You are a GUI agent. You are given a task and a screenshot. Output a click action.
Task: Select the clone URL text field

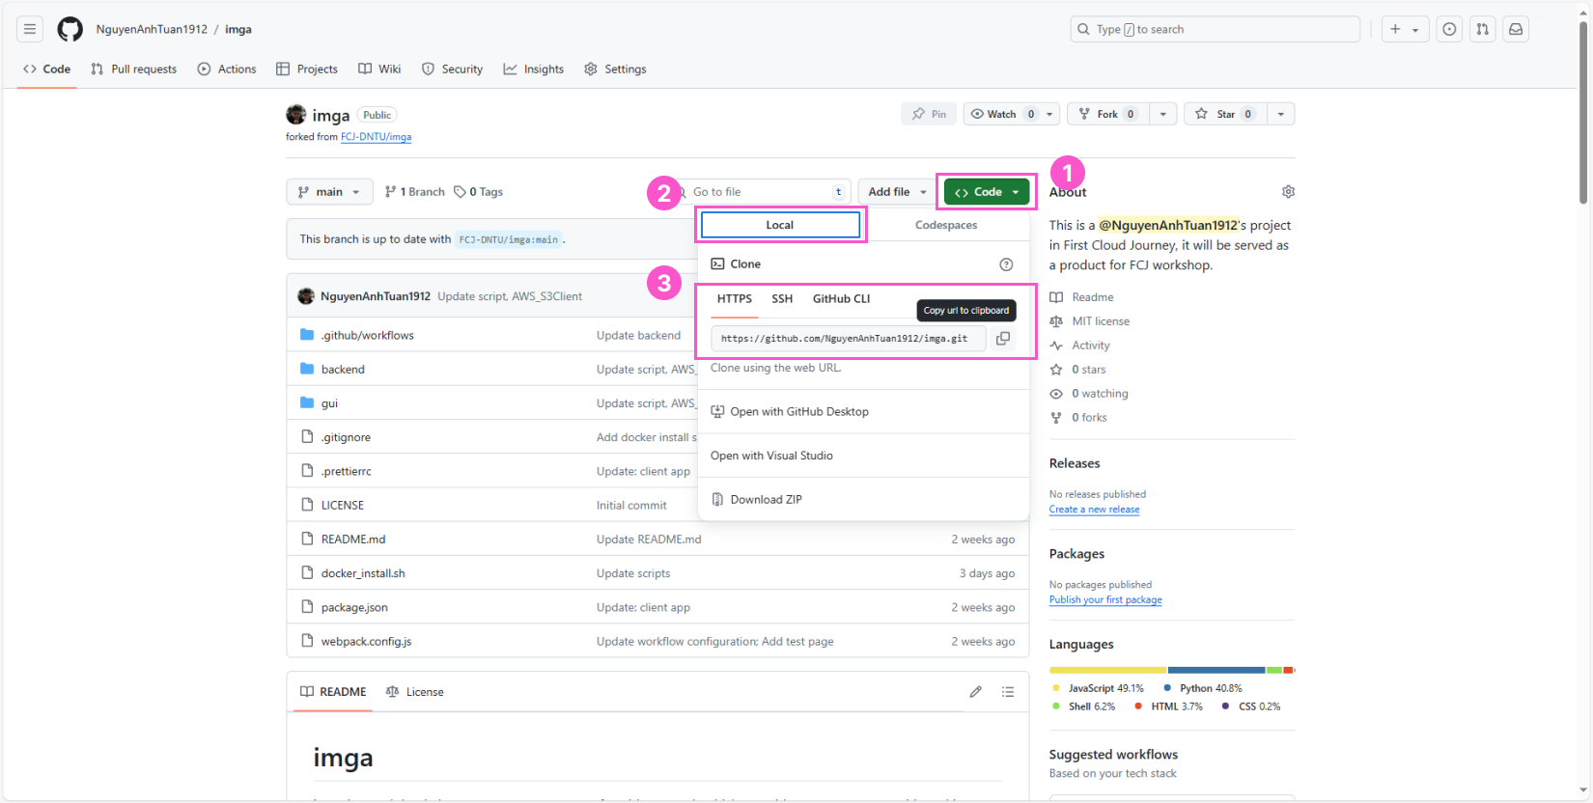[849, 339]
